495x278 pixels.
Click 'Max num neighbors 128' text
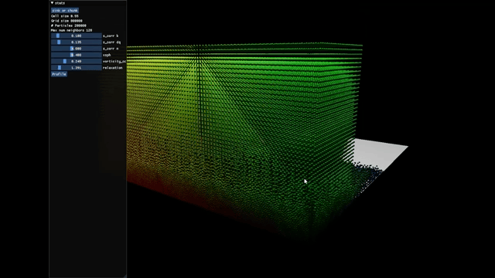(x=72, y=30)
